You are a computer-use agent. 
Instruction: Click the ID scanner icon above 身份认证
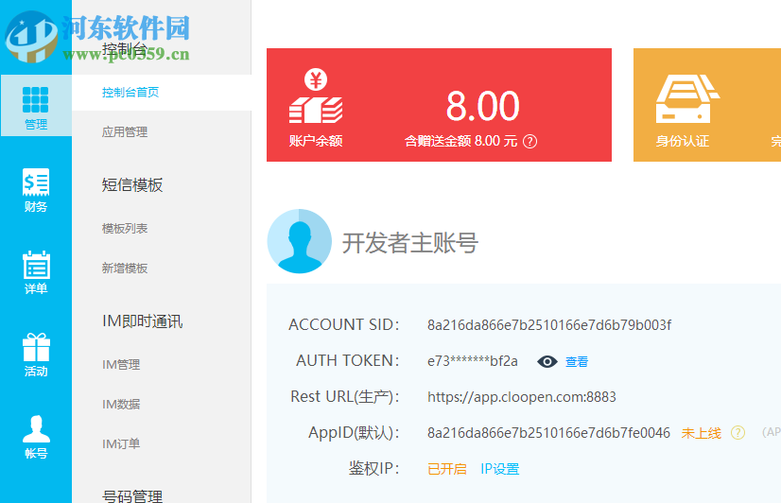coord(687,98)
